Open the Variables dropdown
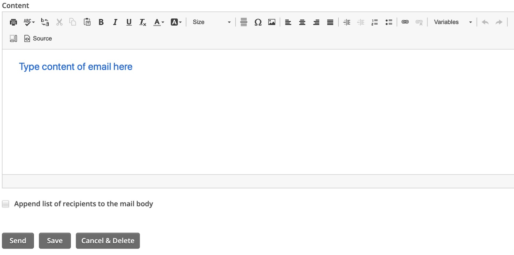 453,22
